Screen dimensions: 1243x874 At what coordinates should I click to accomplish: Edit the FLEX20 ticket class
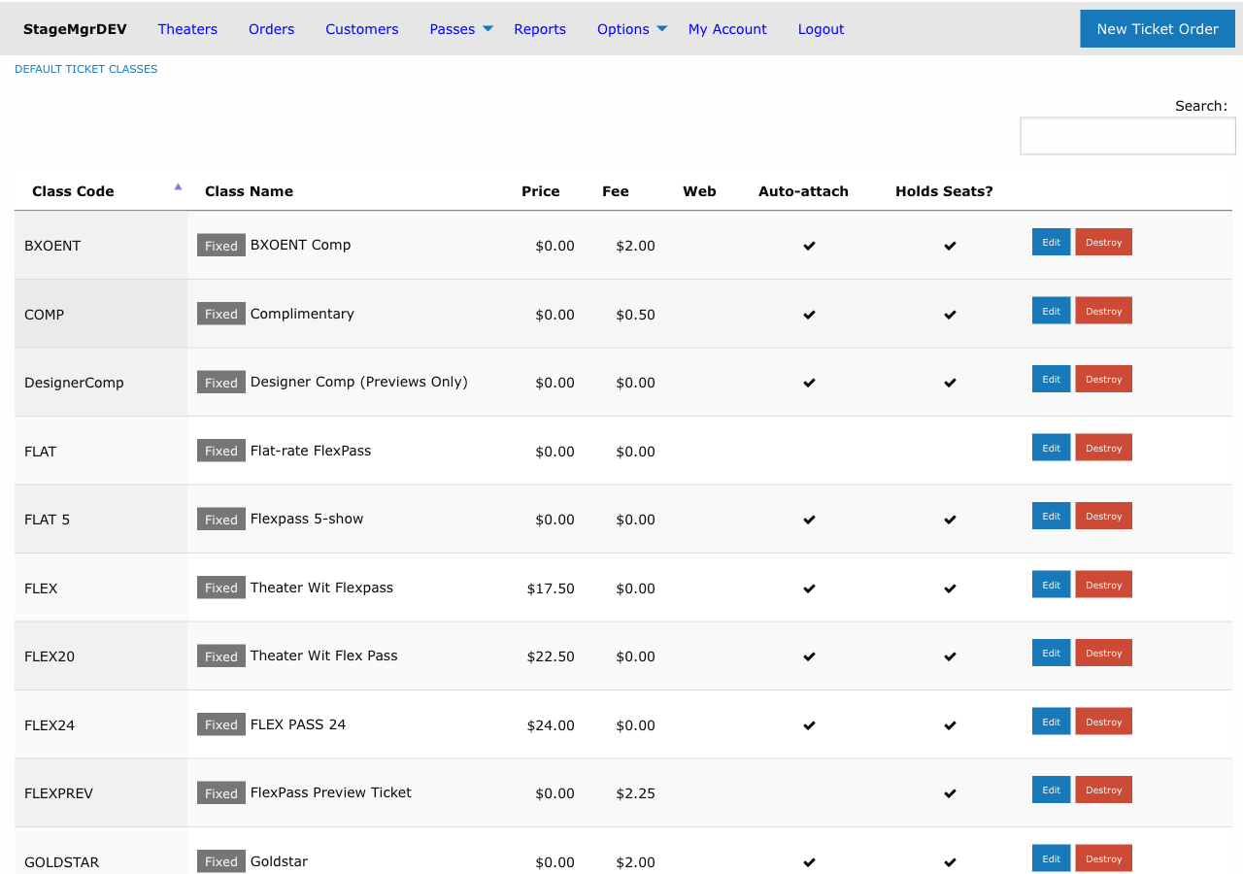(x=1051, y=653)
